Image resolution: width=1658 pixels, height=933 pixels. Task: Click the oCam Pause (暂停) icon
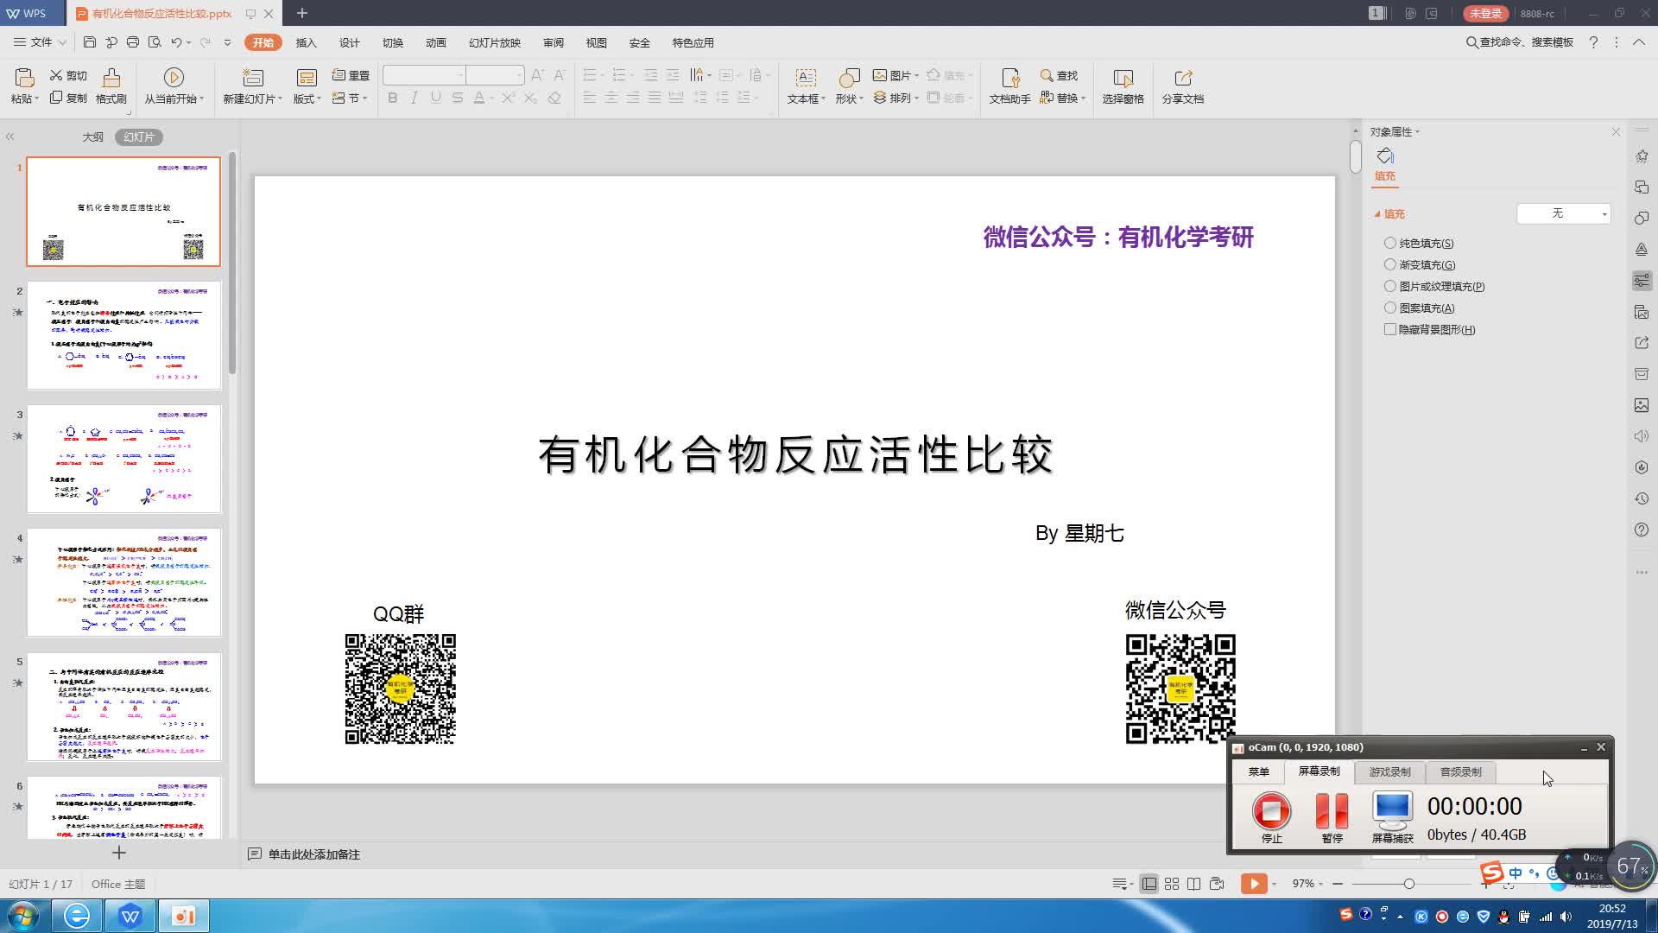coord(1332,811)
